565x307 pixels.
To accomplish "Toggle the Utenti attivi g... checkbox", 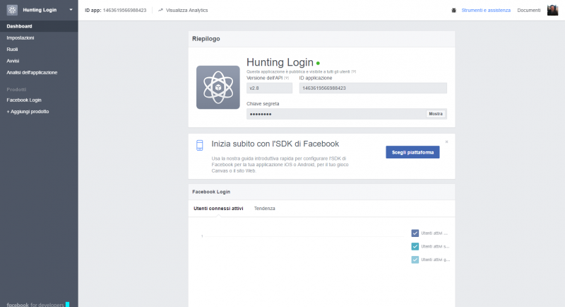I will coord(415,260).
